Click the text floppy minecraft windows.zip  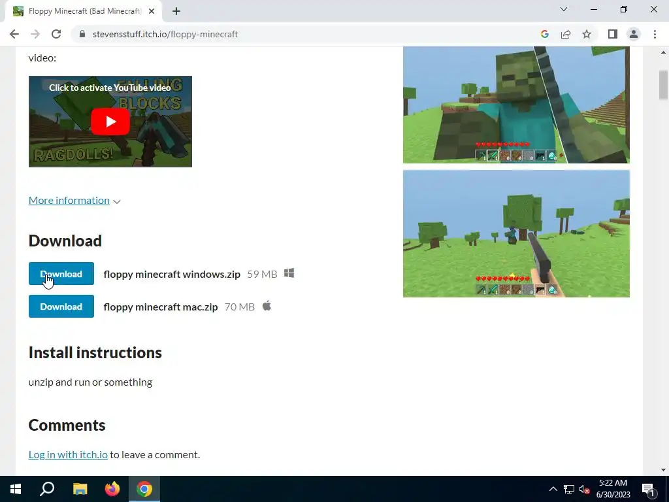coord(172,274)
